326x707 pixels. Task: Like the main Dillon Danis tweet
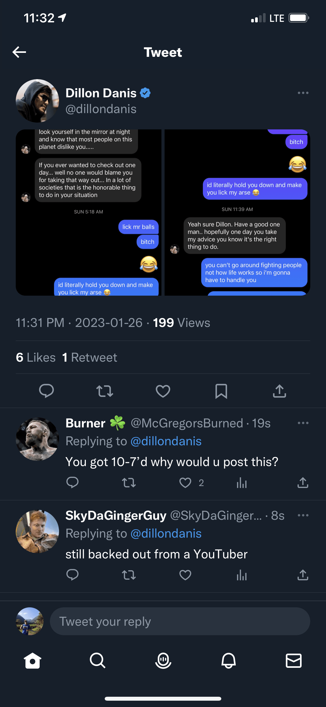[x=163, y=391]
